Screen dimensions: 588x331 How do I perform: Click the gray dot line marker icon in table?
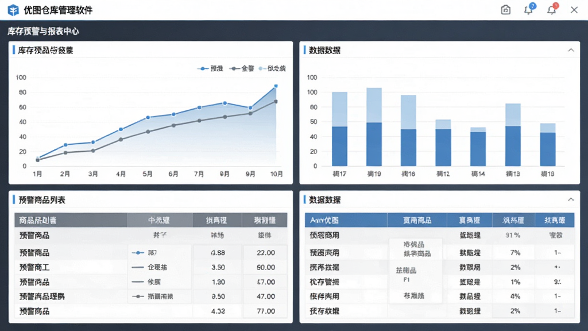pos(138,297)
